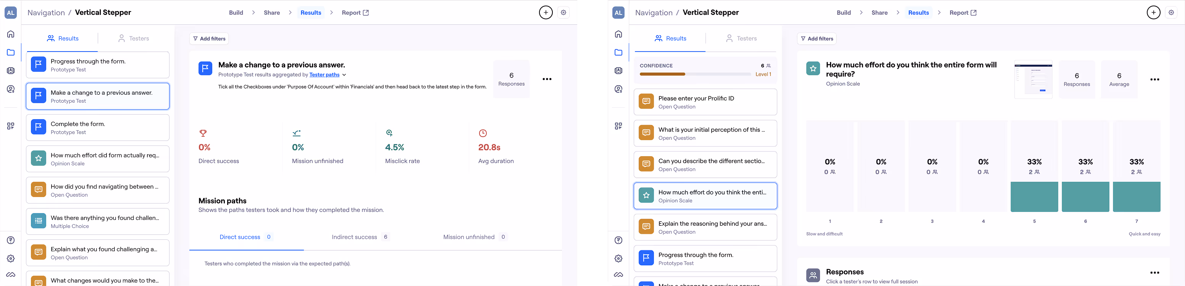
Task: Go to Build step in right window
Action: point(844,13)
